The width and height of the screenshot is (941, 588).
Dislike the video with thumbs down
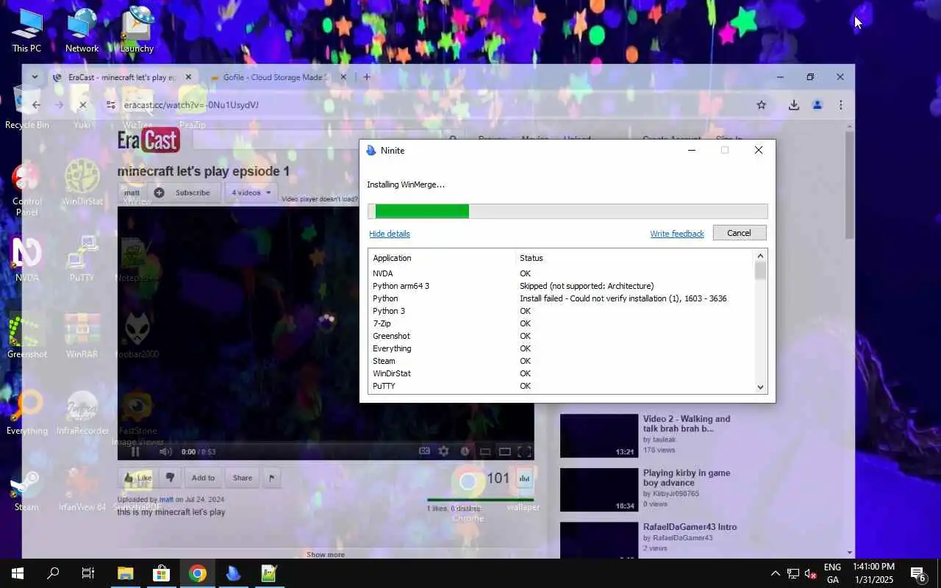[170, 478]
